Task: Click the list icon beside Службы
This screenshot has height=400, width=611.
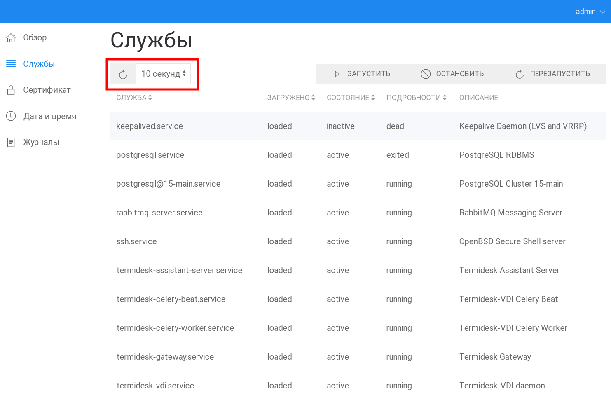Action: pyautogui.click(x=11, y=64)
